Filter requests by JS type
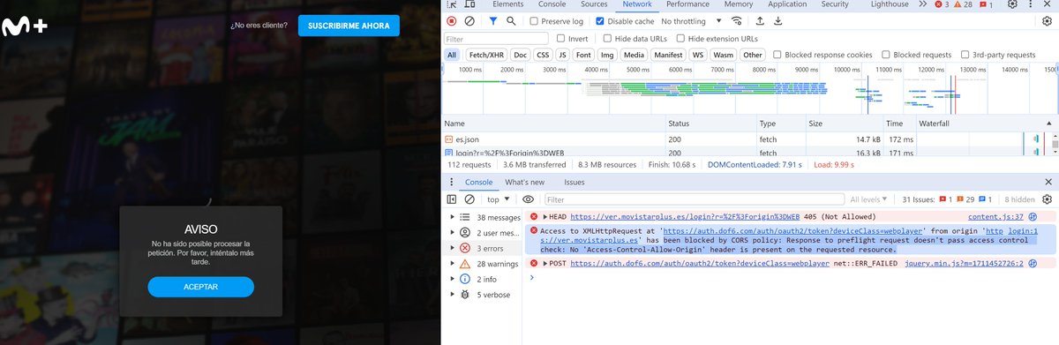The width and height of the screenshot is (1059, 345). (561, 55)
